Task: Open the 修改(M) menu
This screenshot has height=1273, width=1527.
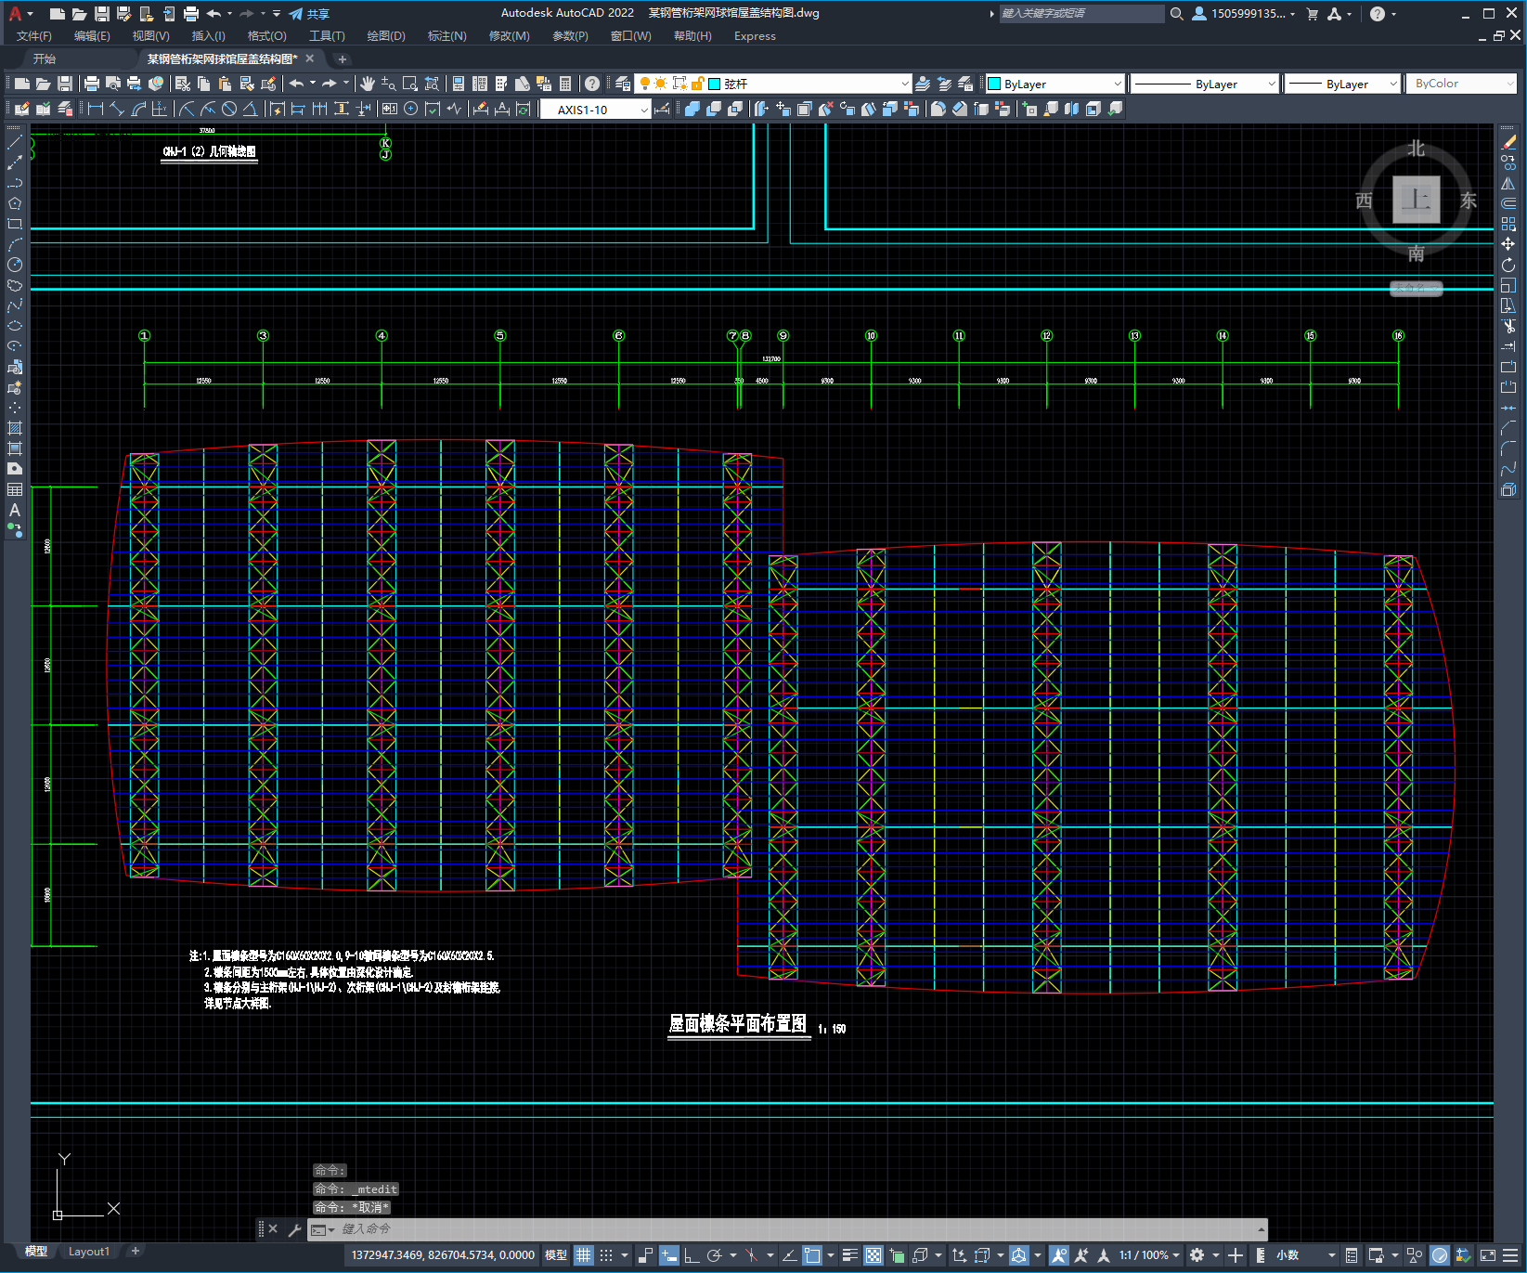Action: coord(509,36)
